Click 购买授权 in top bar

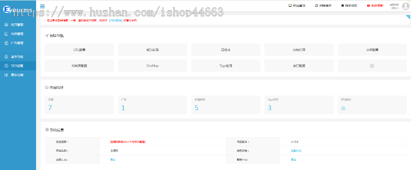[x=351, y=5]
